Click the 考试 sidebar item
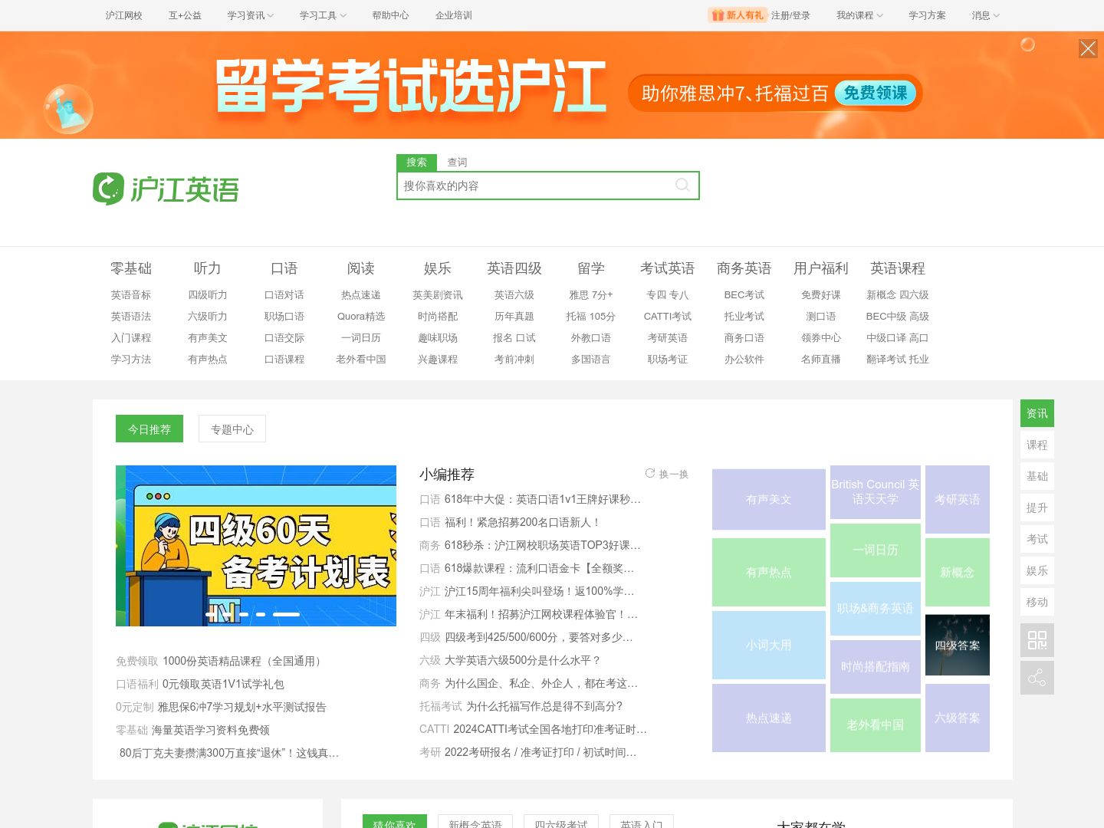The height and width of the screenshot is (828, 1104). 1037,539
